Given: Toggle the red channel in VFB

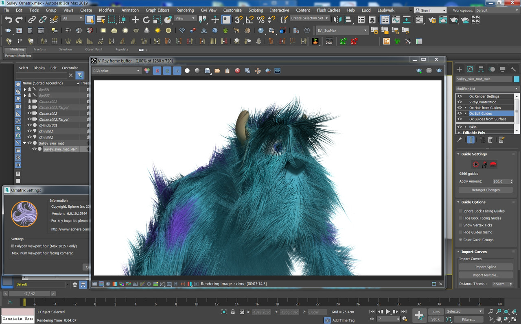Looking at the screenshot, I should click(x=157, y=71).
